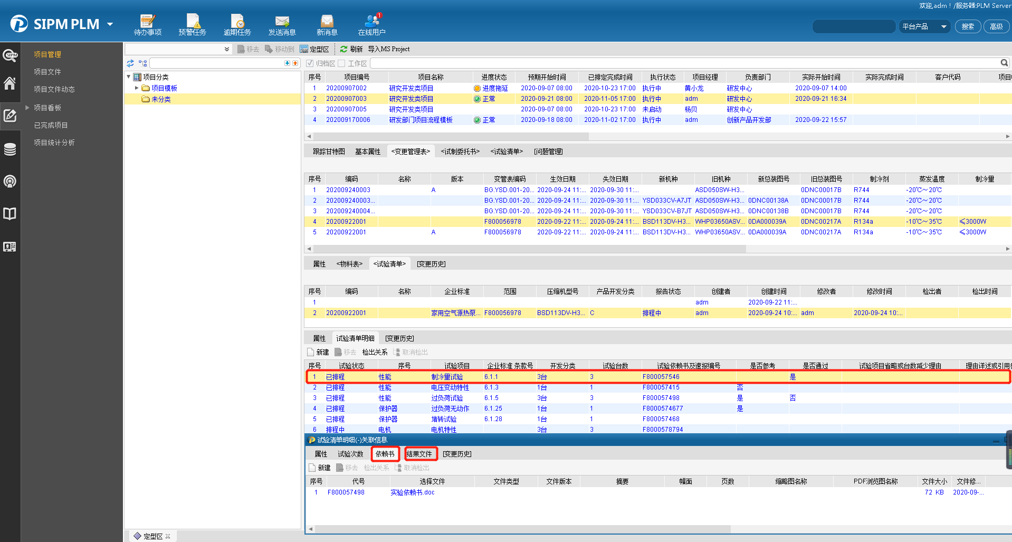Viewport: 1012px width, 542px height.
Task: Expand the 项目模板 folder node
Action: coord(137,88)
